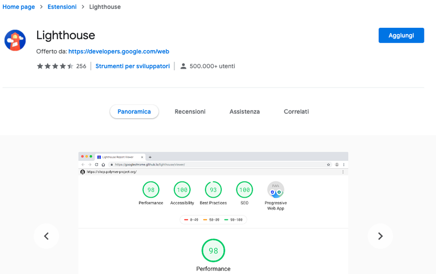This screenshot has height=274, width=436.
Task: Click the green 90-100 legend swatch
Action: (x=226, y=220)
